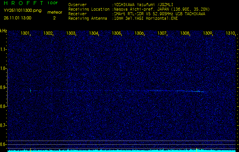The image size is (239, 152).
Task: Click the HROFFT title text
Action: tap(23, 3)
